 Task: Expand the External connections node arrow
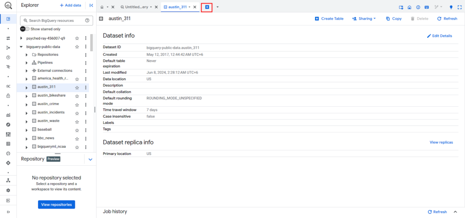click(27, 71)
